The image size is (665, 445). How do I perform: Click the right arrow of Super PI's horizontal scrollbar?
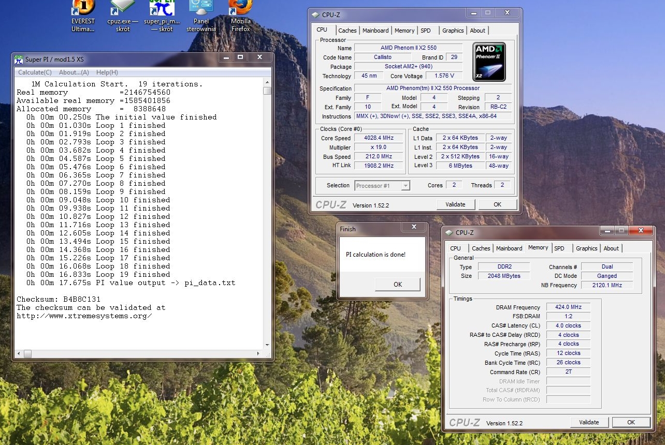(x=258, y=354)
